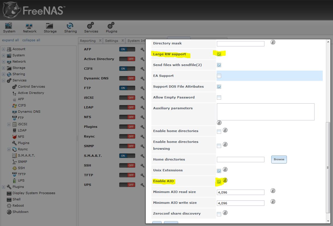Open FTP service settings wrench

pos(142,88)
